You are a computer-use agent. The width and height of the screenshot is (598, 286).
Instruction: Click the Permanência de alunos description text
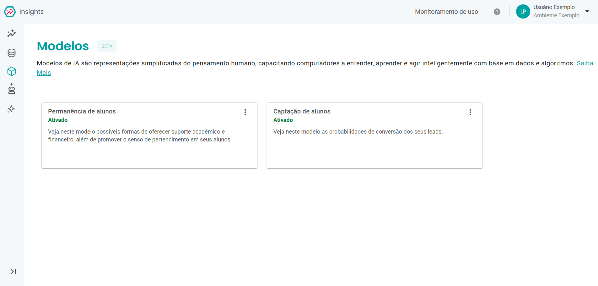point(140,135)
